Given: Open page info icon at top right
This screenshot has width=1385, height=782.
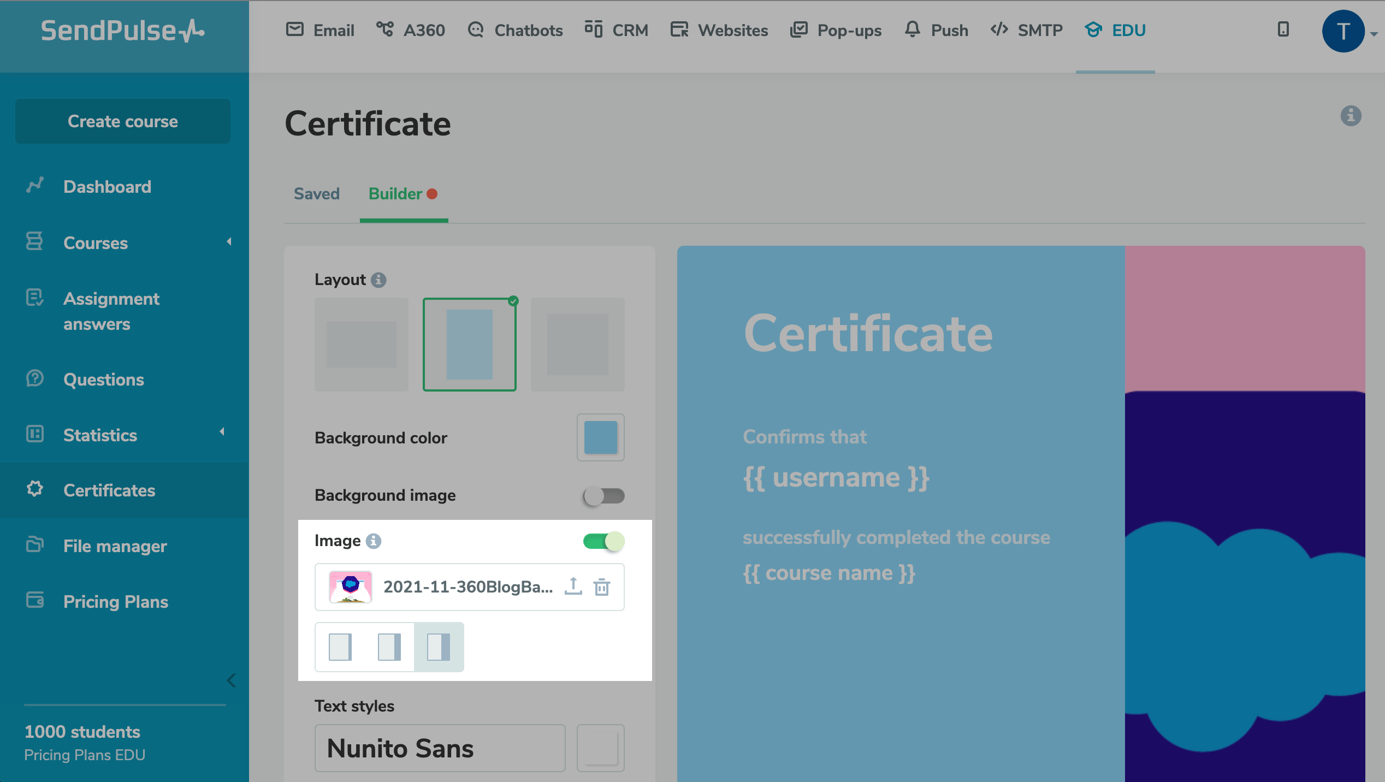Looking at the screenshot, I should (1351, 116).
